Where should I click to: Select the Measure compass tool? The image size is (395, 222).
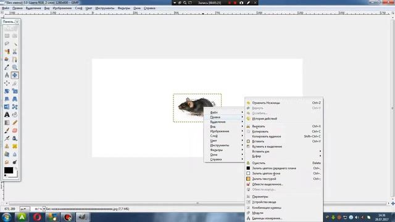point(7,75)
